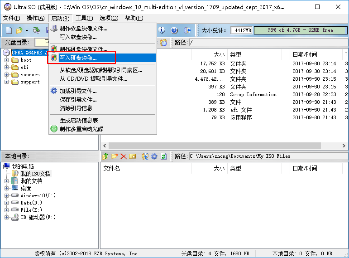The height and width of the screenshot is (258, 349).
Task: Click the exit door icon in toolbar
Action: click(x=187, y=30)
